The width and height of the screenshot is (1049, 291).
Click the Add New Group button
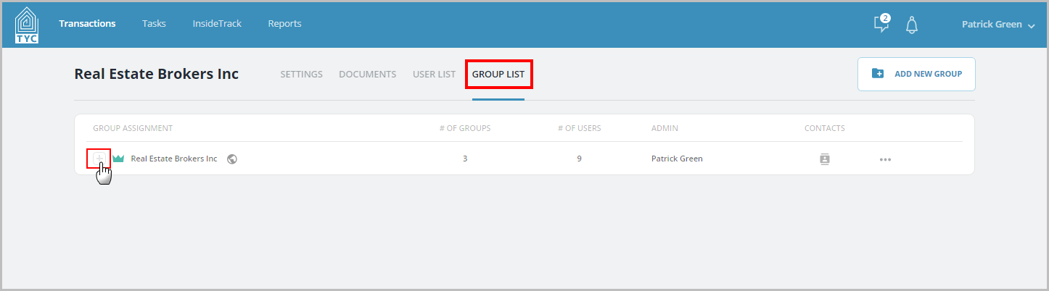coord(916,74)
